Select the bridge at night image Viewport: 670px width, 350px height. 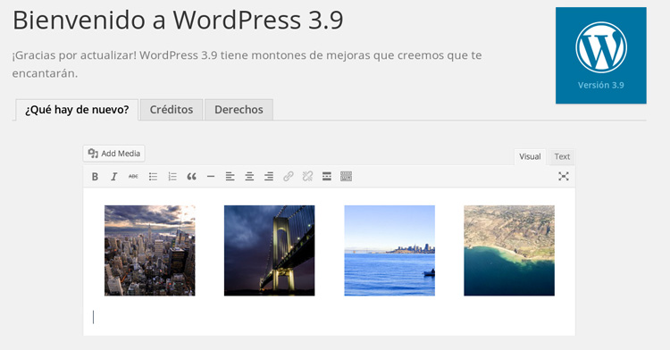270,251
